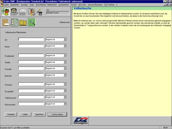Screen dimensions: 172x129
Task: Click the Telefonzusatz text field
Action: 31,97
